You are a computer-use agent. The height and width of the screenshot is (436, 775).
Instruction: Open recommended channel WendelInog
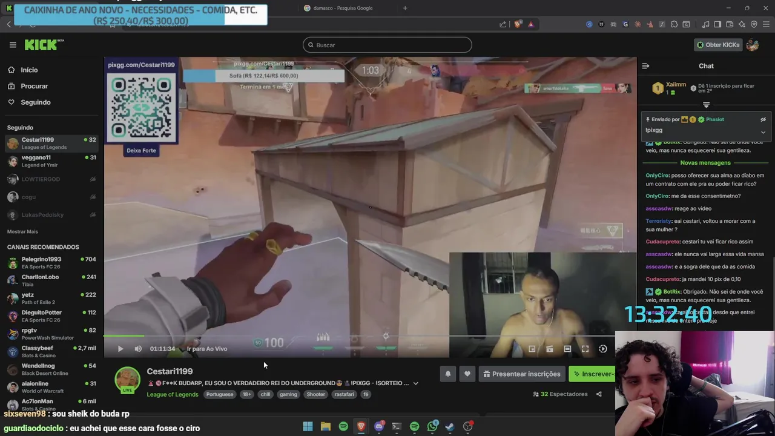pos(51,369)
